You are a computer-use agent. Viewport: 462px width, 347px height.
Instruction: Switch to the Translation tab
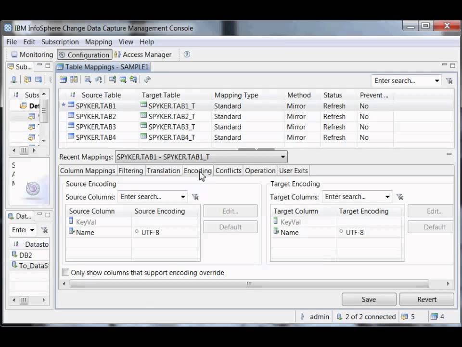pyautogui.click(x=163, y=171)
